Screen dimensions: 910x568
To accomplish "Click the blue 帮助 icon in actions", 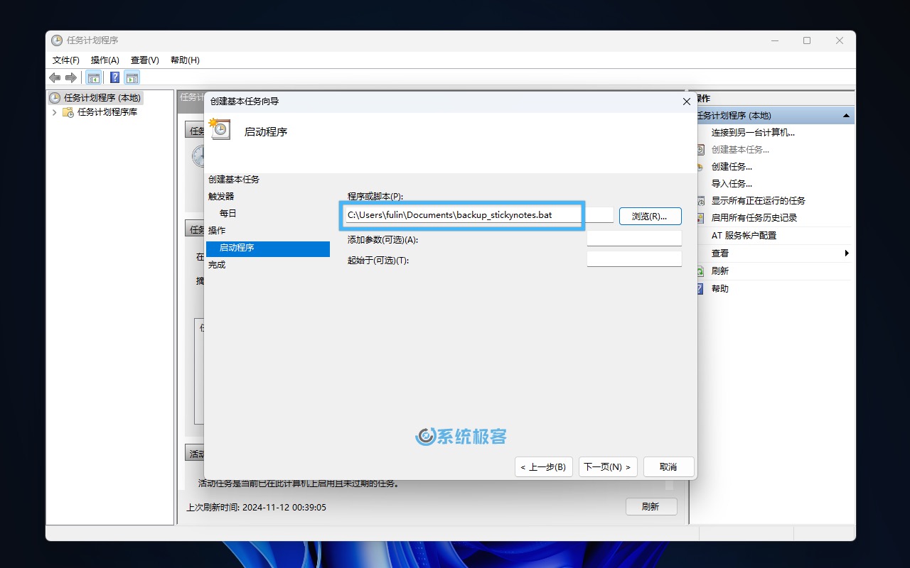I will (x=700, y=288).
